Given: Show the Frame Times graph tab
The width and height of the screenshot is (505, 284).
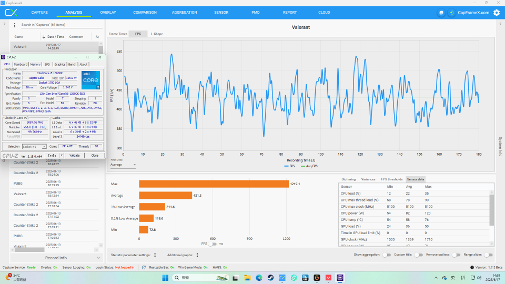Looking at the screenshot, I should click(118, 34).
